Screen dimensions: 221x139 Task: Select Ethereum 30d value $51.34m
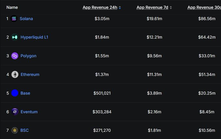[x=207, y=74]
